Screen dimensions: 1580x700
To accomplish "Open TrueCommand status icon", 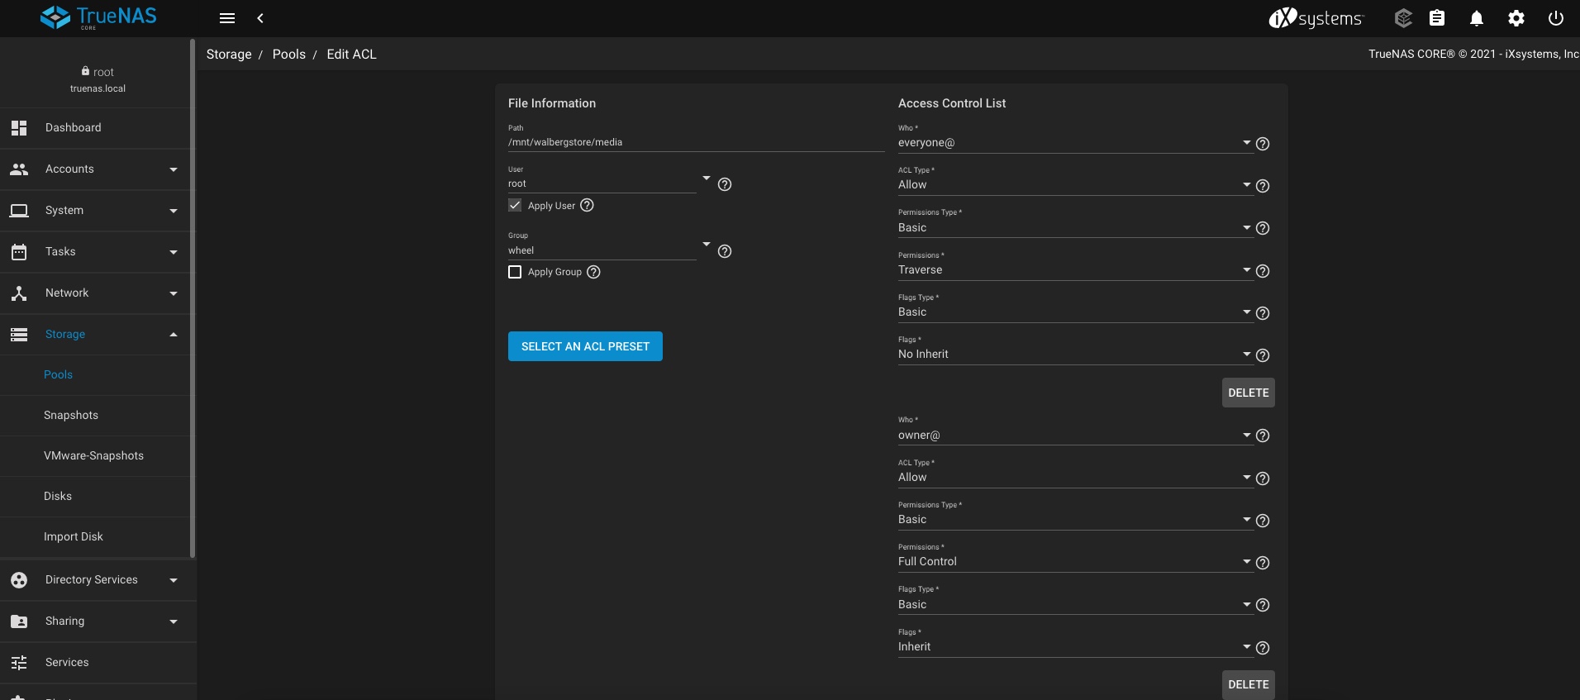I will tap(1403, 18).
